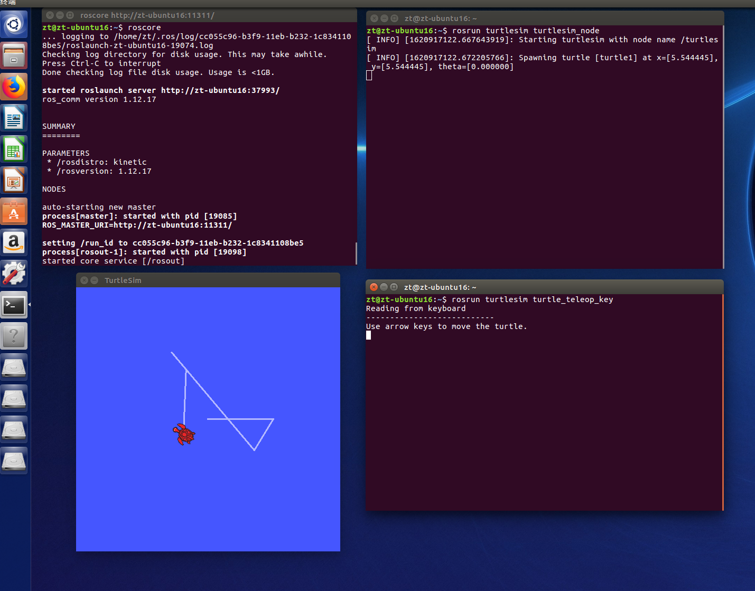
Task: Click the unknown application question-mark icon
Action: (x=14, y=336)
